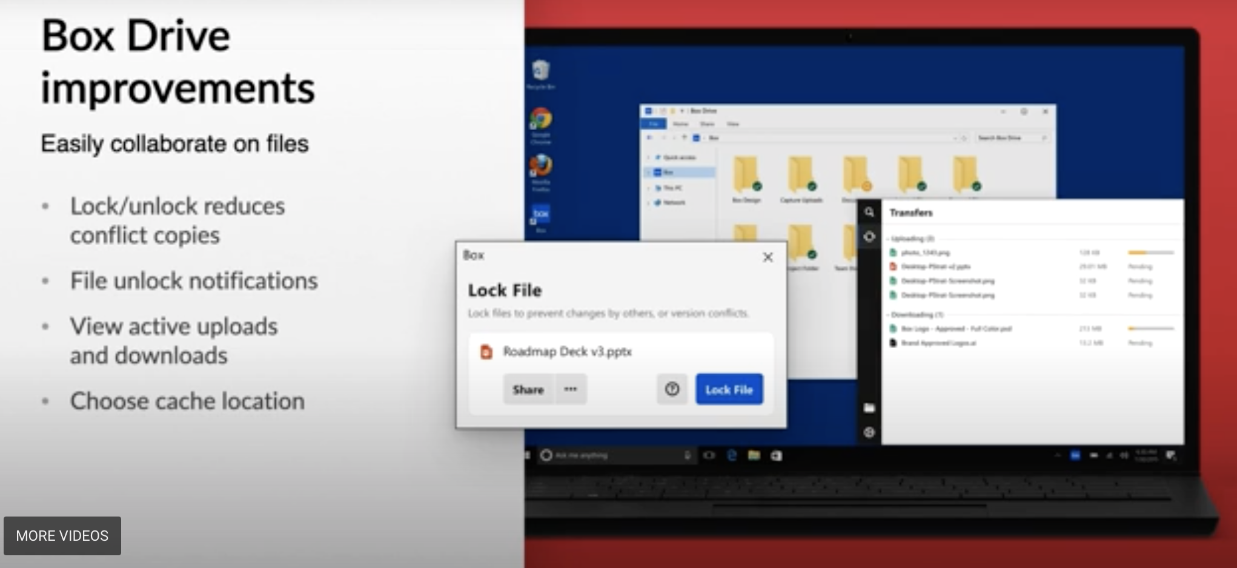This screenshot has width=1237, height=568.
Task: Open Microsoft Edge from the taskbar
Action: pos(732,455)
